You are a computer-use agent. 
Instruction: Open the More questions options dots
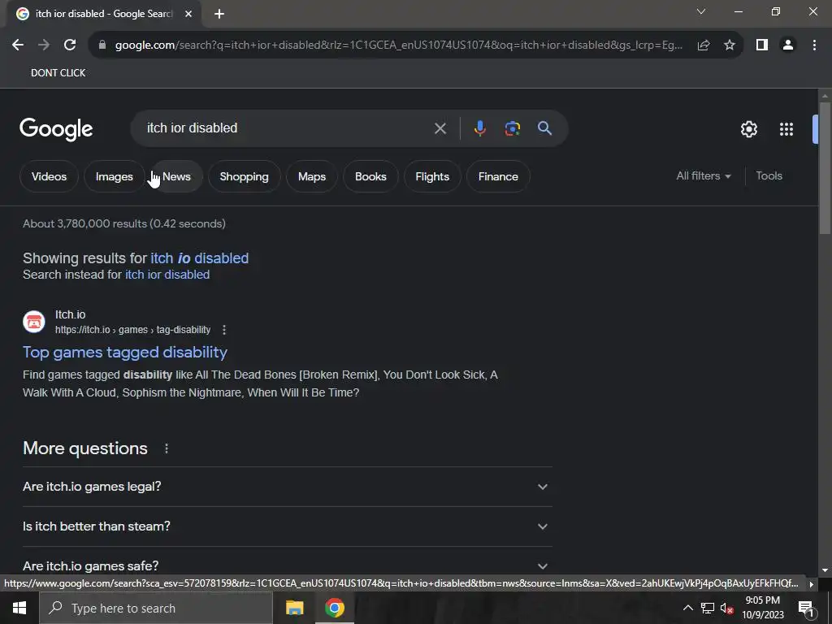[167, 448]
